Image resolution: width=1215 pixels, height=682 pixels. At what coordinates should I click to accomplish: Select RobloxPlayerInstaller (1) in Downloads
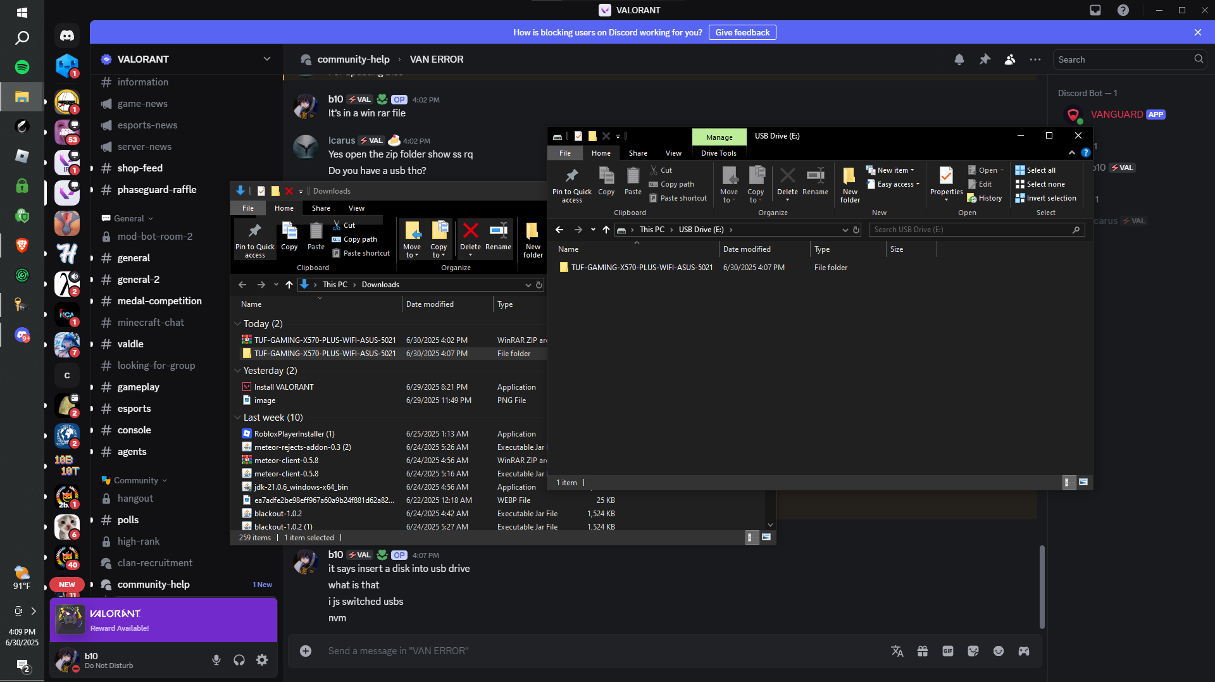[x=294, y=434]
